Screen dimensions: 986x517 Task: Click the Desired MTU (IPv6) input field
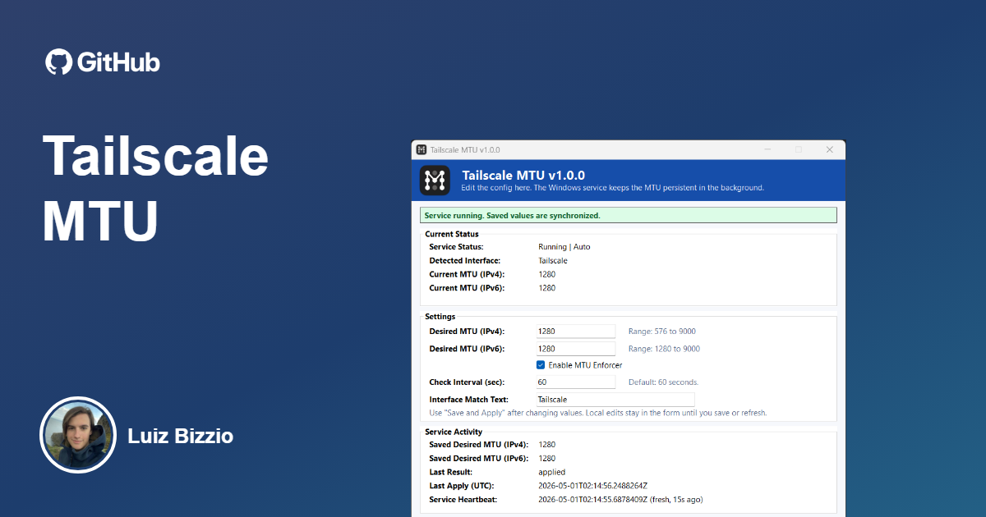[575, 349]
